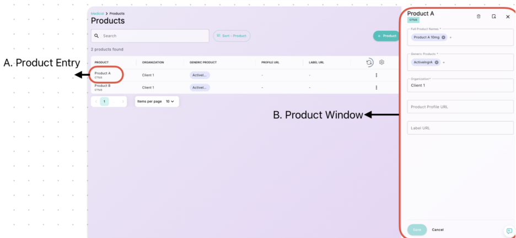Click the Cancel button

click(438, 230)
